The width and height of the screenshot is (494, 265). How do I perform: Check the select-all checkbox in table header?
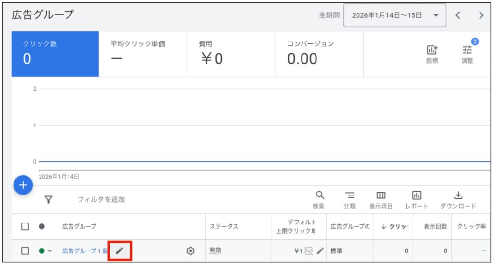26,226
